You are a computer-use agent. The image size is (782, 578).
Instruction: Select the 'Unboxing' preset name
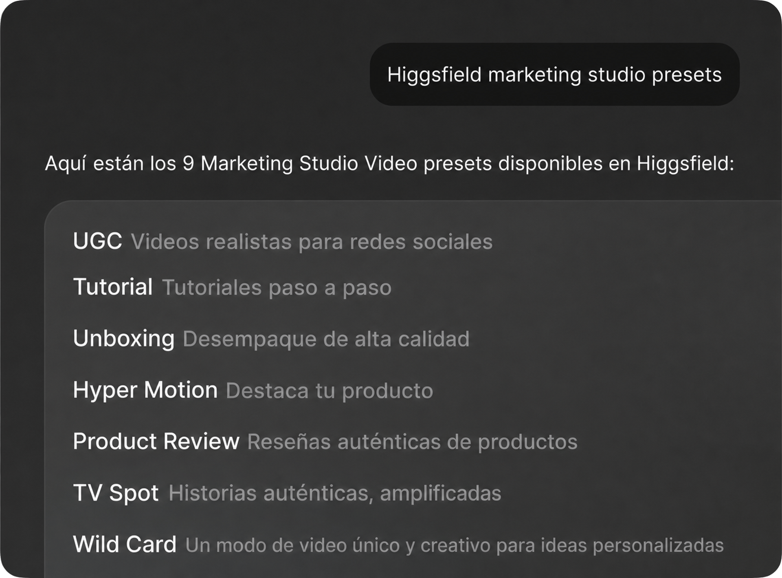click(124, 339)
